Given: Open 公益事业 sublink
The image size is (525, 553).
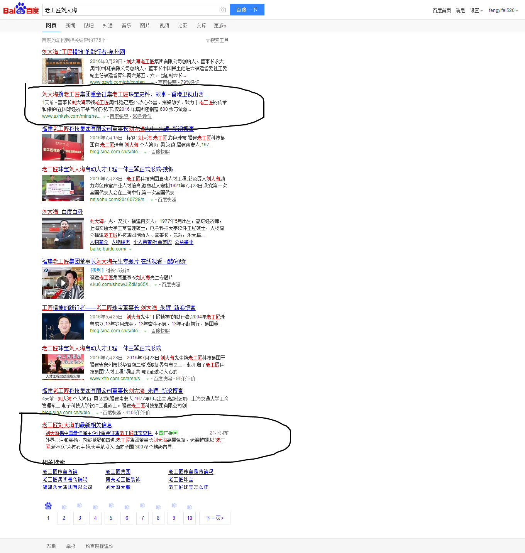Looking at the screenshot, I should tap(184, 242).
